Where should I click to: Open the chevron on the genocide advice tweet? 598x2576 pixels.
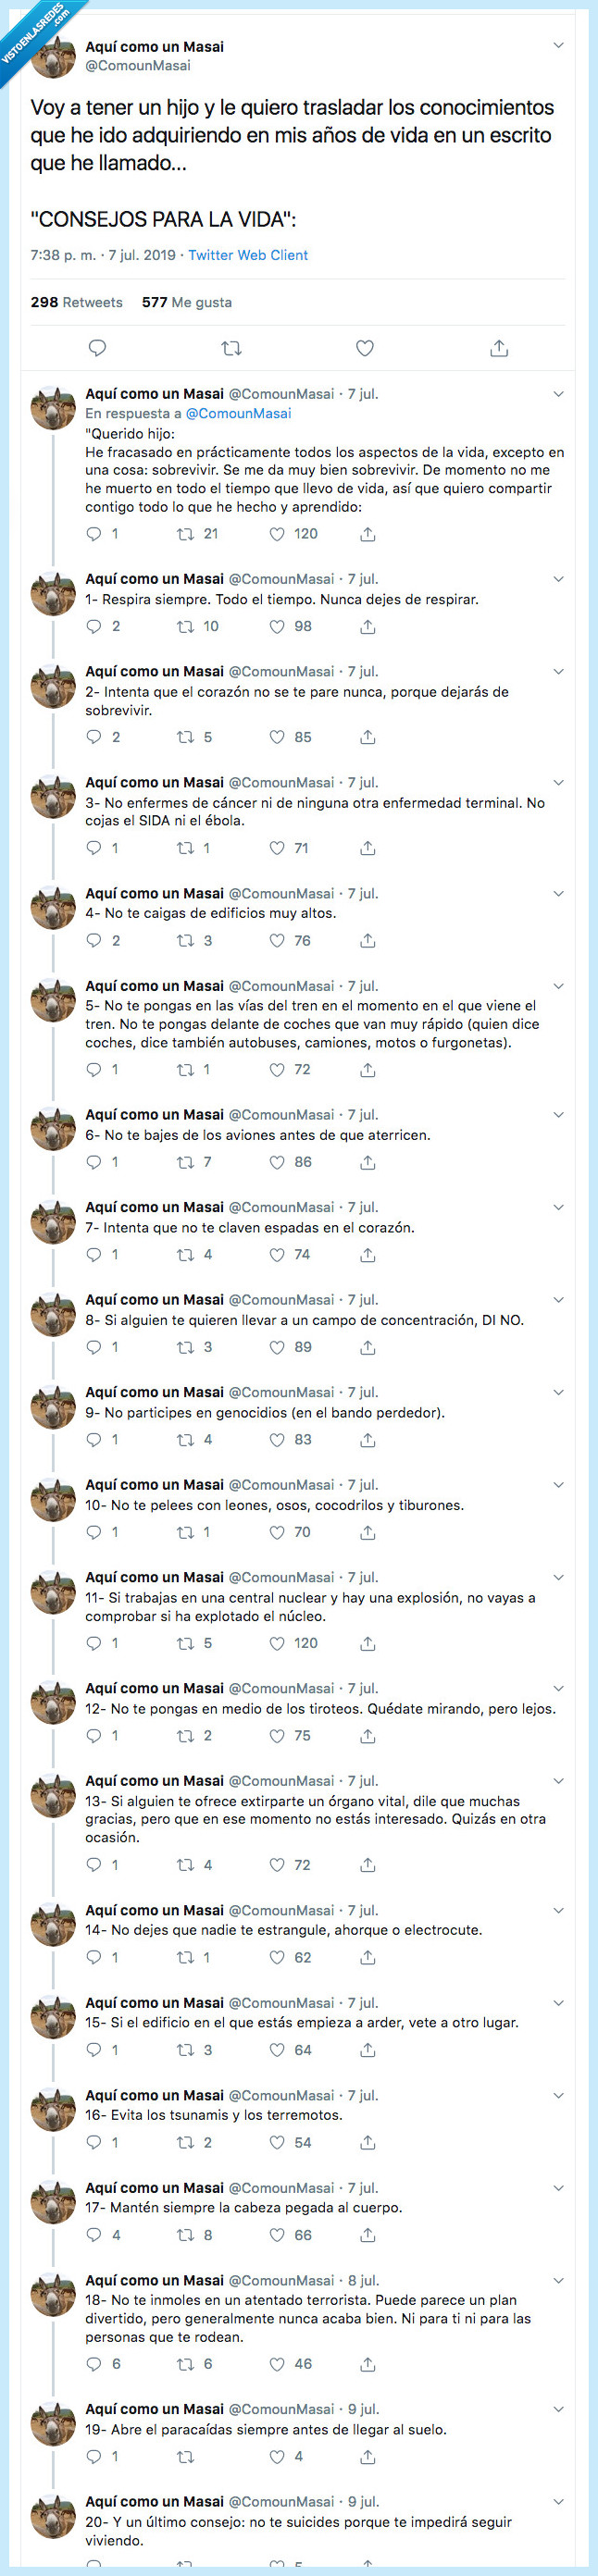click(x=558, y=1391)
